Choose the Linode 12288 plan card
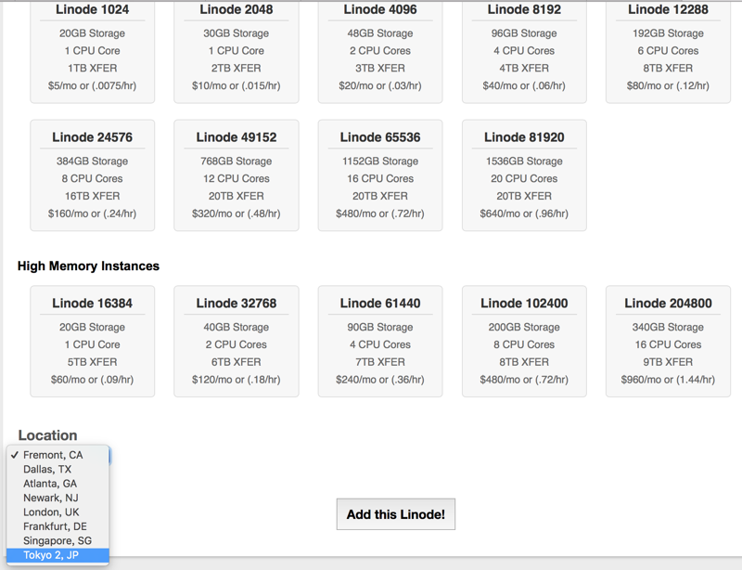 pos(668,51)
